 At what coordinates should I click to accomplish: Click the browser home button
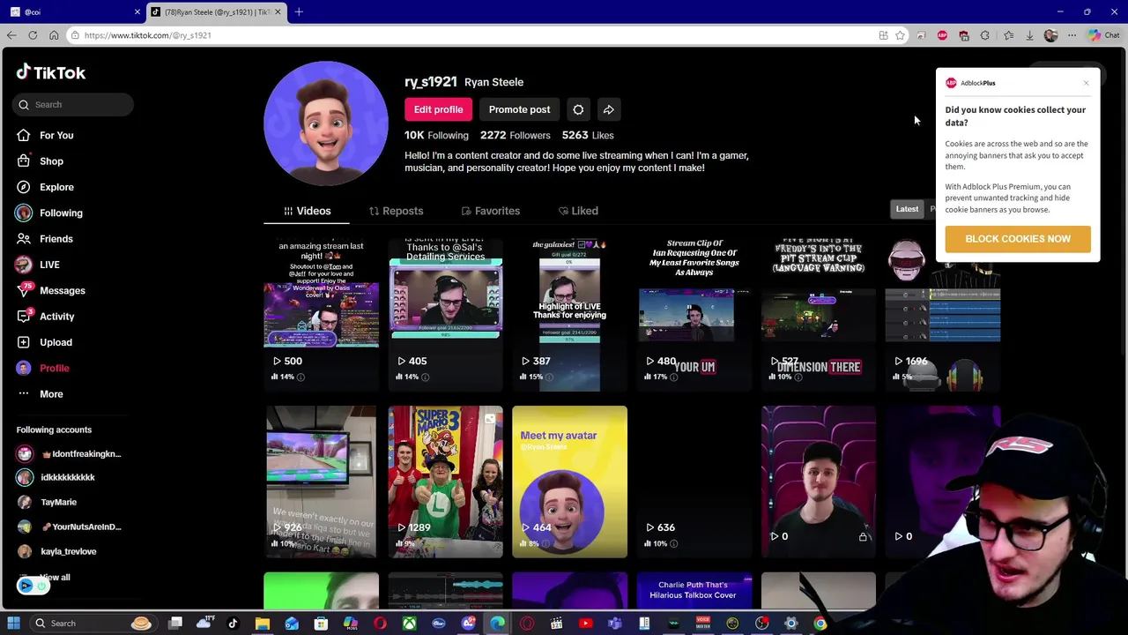click(54, 35)
